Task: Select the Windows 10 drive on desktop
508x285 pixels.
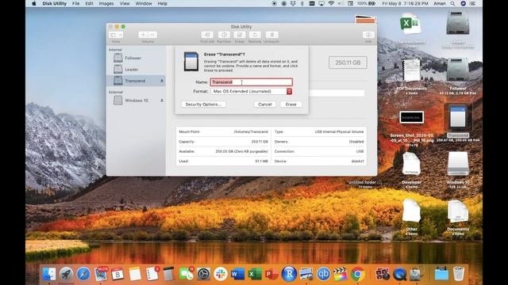Action: [458, 164]
